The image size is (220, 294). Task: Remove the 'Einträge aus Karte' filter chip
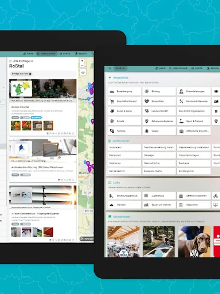point(30,74)
